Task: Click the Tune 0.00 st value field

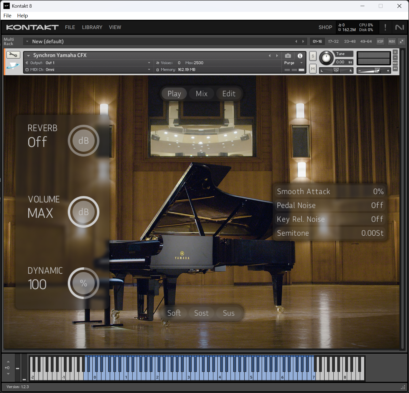Action: (344, 62)
